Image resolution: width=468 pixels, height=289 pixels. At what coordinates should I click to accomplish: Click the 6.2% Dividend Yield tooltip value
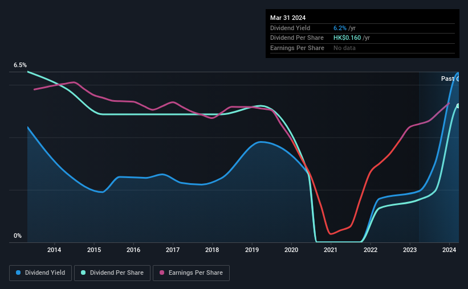340,28
